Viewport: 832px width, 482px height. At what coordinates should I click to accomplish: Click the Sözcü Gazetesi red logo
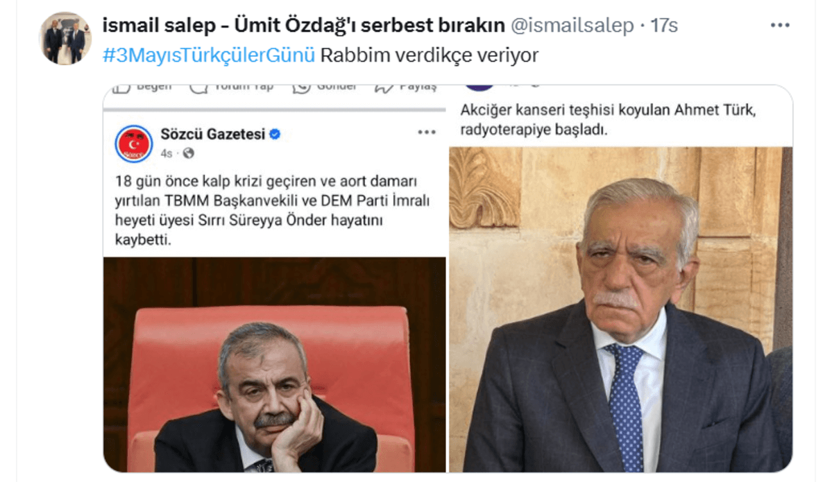click(134, 144)
